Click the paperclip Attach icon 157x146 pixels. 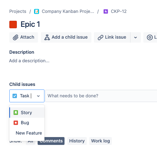(16, 37)
